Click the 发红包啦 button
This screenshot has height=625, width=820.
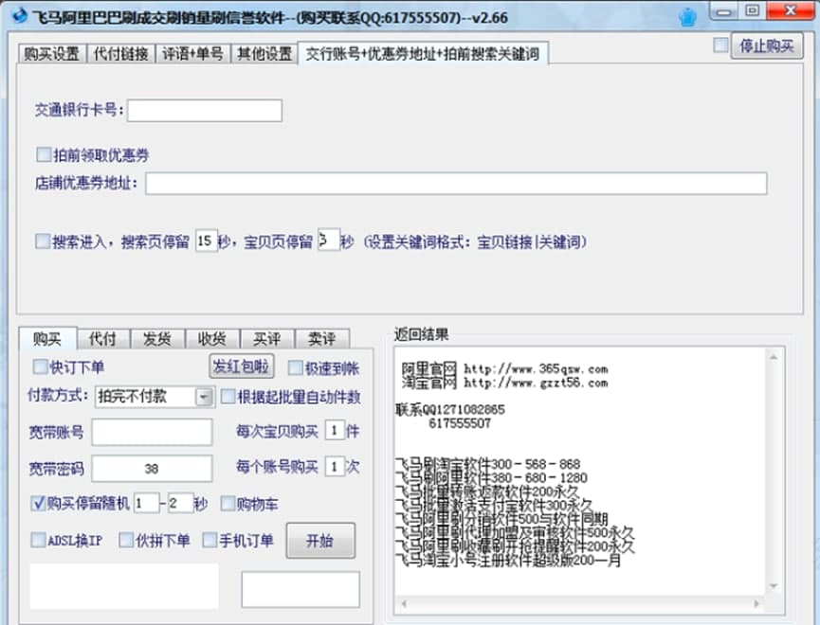point(241,366)
